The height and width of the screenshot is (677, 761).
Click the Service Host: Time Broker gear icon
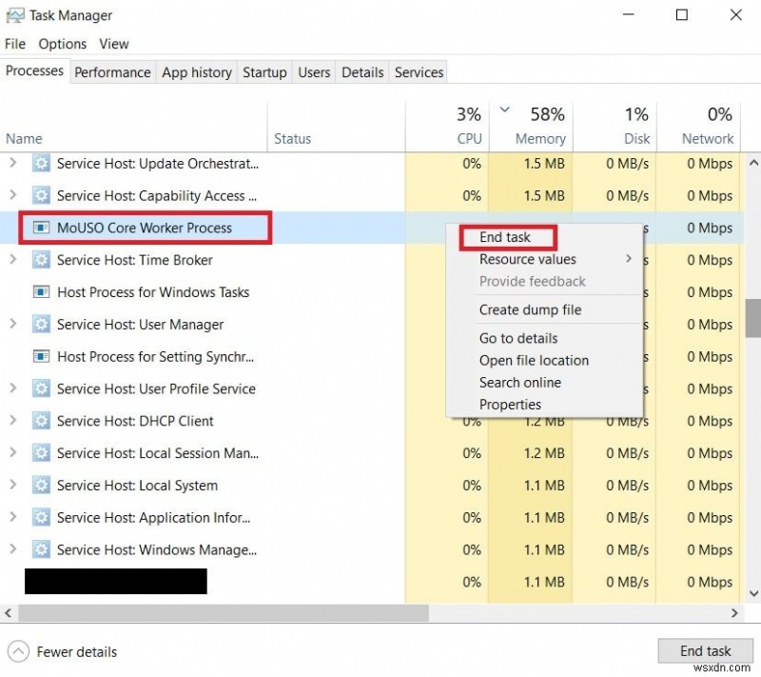(40, 260)
